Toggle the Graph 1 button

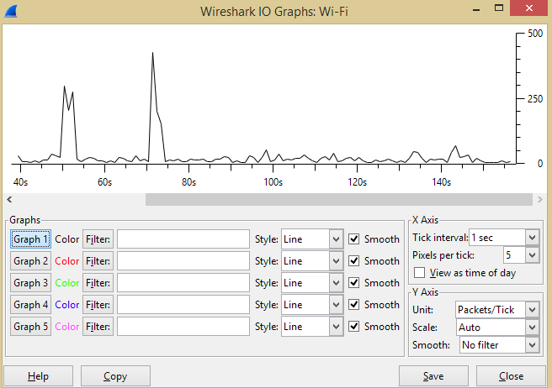coord(30,239)
